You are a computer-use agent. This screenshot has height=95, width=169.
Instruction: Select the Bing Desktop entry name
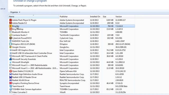point(18,29)
